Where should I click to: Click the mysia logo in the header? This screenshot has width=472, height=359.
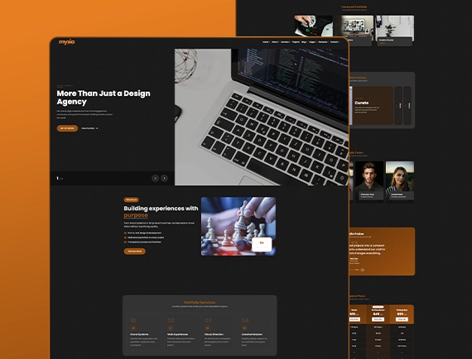click(x=66, y=42)
